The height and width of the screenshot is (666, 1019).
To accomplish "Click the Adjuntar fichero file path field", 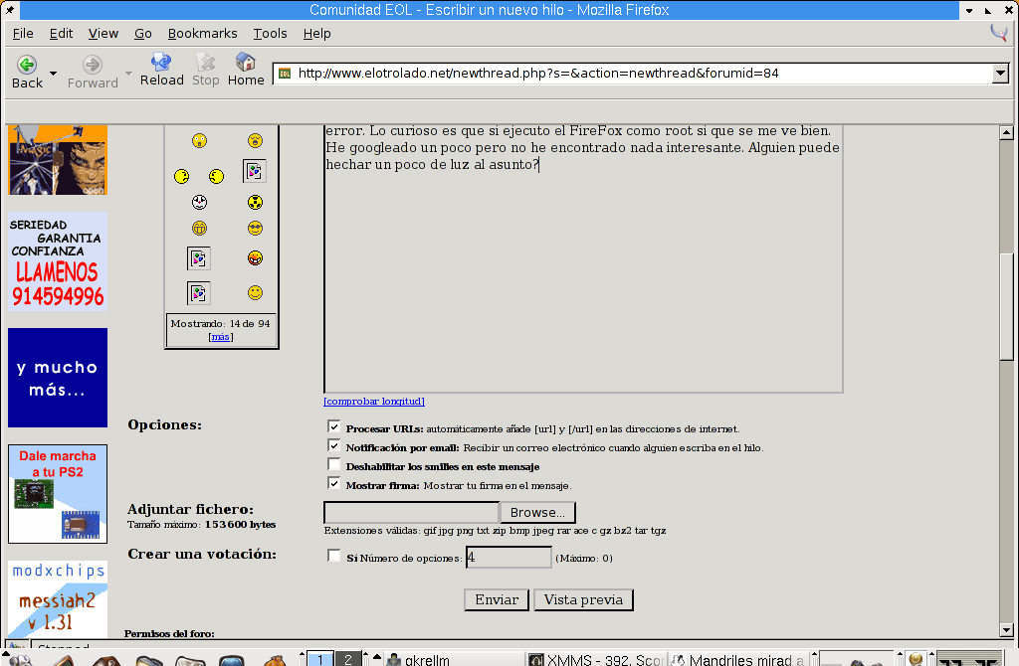I will click(x=411, y=512).
